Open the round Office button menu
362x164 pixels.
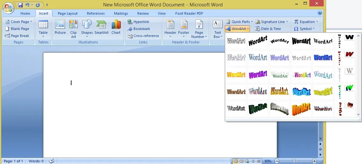[8, 9]
